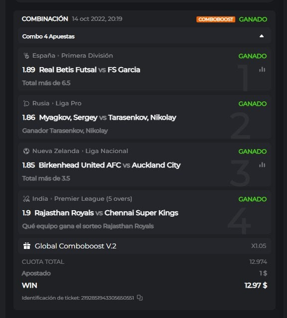Select the Combo 4 Apuestas header
The width and height of the screenshot is (287, 318).
144,36
